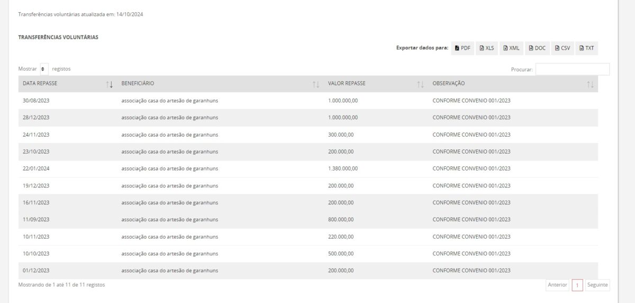Image resolution: width=635 pixels, height=303 pixels.
Task: Export data as PDF
Action: click(x=463, y=48)
